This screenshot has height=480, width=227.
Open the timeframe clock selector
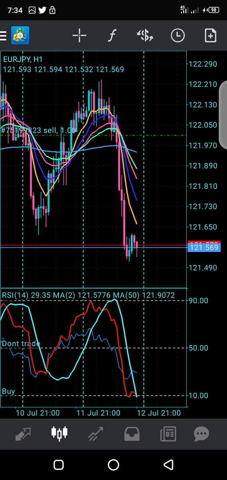177,36
